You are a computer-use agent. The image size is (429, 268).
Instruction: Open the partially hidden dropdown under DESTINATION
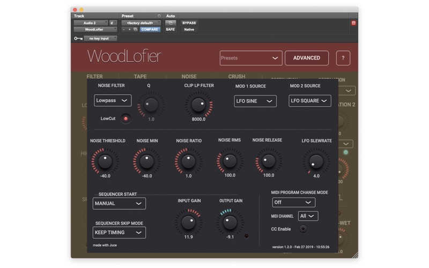347,91
